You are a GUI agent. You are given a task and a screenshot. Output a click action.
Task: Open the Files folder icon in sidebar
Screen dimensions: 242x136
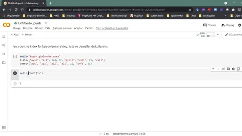click(4, 63)
